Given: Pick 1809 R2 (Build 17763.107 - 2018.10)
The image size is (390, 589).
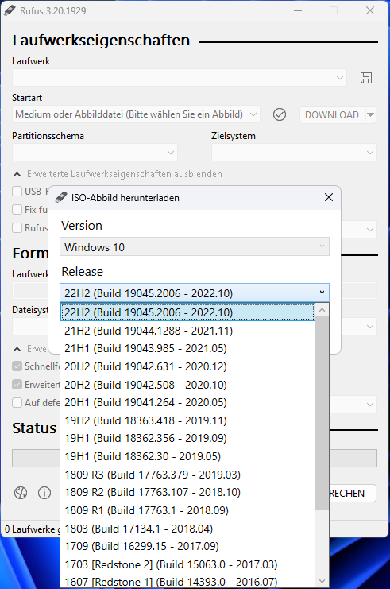Looking at the screenshot, I should (187, 493).
